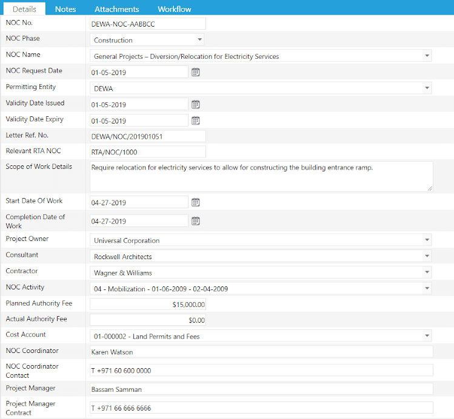Click the "NOC Phase" label

pyautogui.click(x=23, y=38)
